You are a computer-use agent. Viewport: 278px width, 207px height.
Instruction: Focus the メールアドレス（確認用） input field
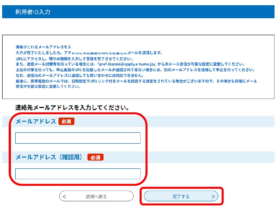tap(78, 174)
